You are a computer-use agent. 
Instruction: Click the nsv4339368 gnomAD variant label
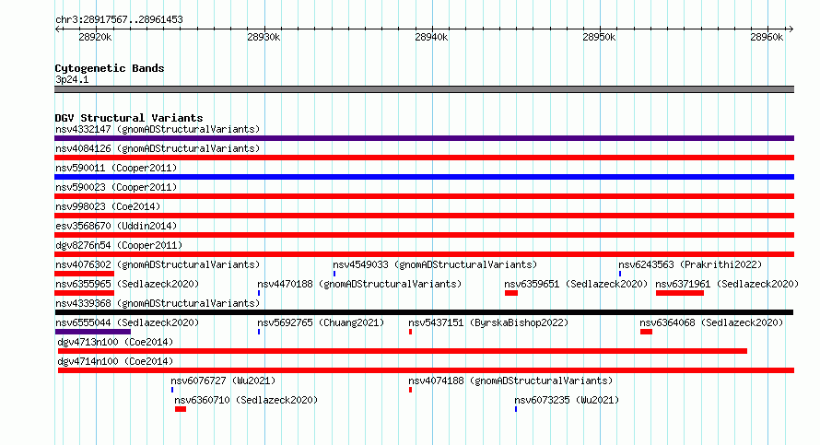(x=158, y=303)
